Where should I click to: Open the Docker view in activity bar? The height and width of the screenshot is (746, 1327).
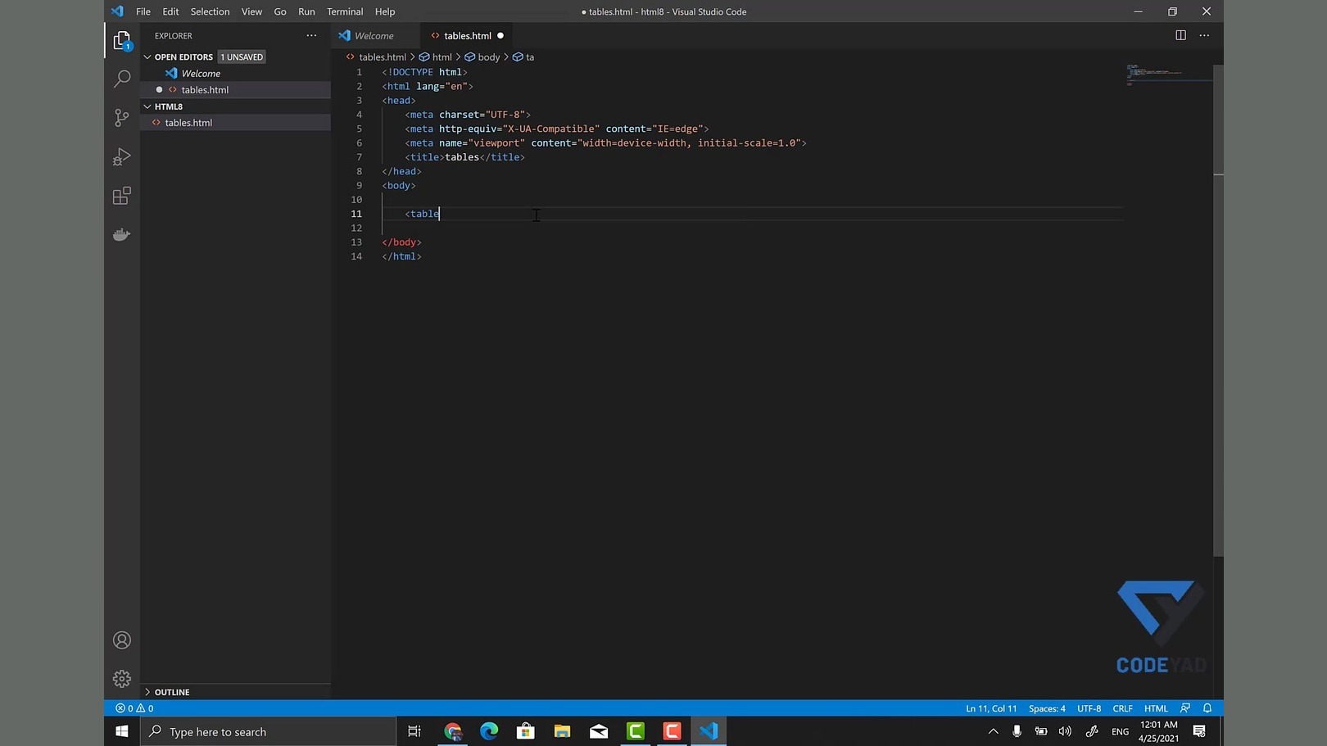tap(121, 235)
